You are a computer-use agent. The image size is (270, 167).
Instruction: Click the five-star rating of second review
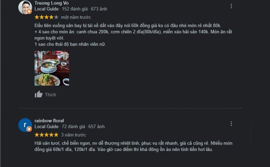click(x=47, y=135)
